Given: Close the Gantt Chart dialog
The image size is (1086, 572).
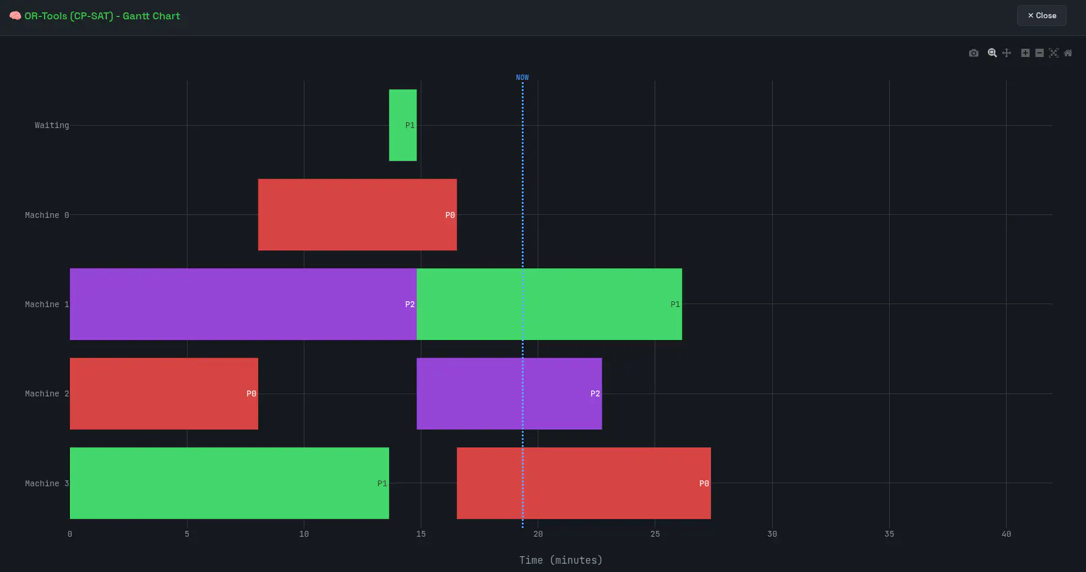Looking at the screenshot, I should pyautogui.click(x=1041, y=16).
